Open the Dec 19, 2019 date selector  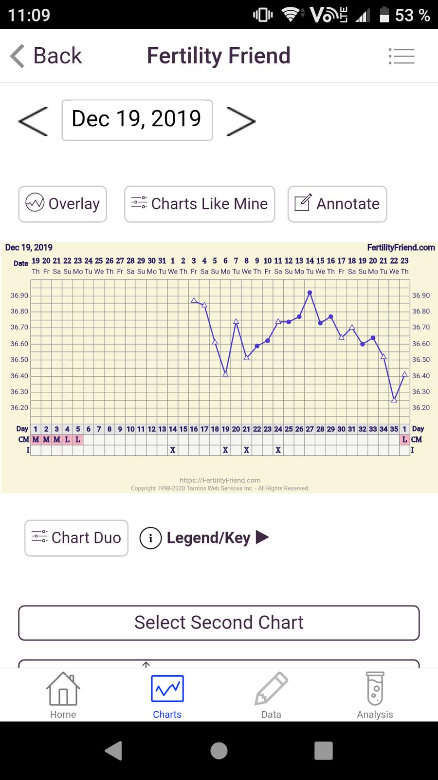tap(137, 120)
